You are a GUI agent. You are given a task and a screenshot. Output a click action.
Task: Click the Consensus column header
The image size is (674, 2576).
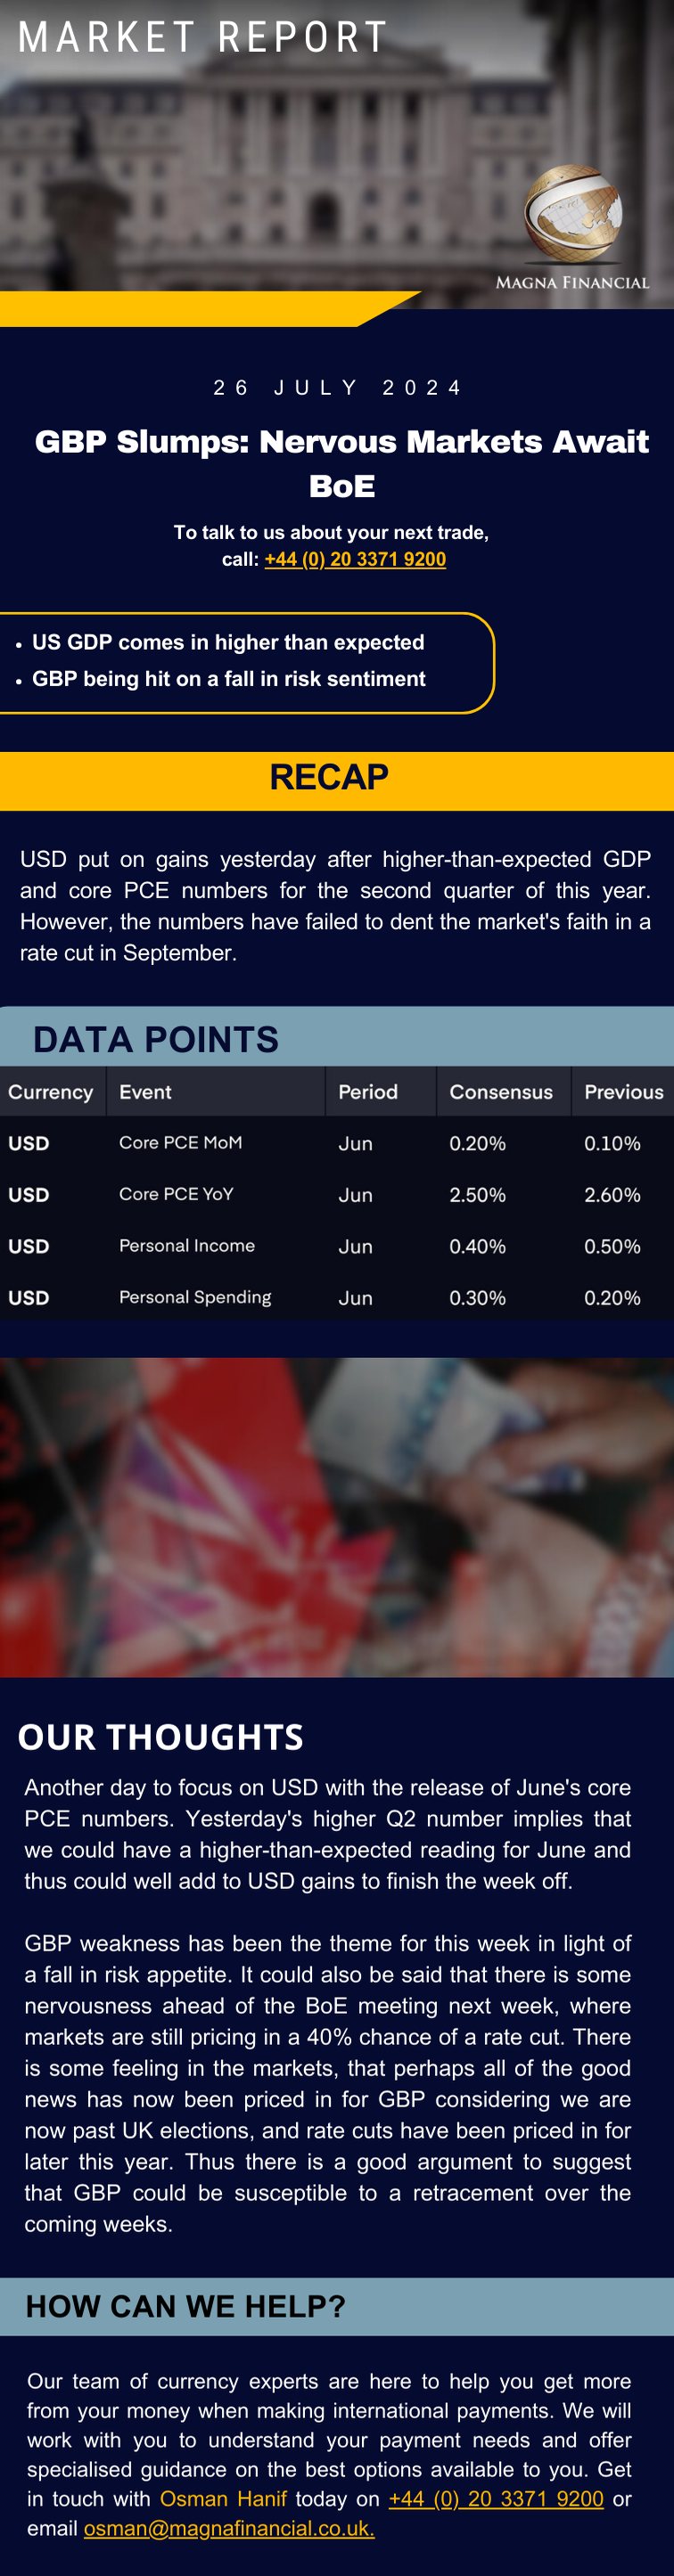502,1092
